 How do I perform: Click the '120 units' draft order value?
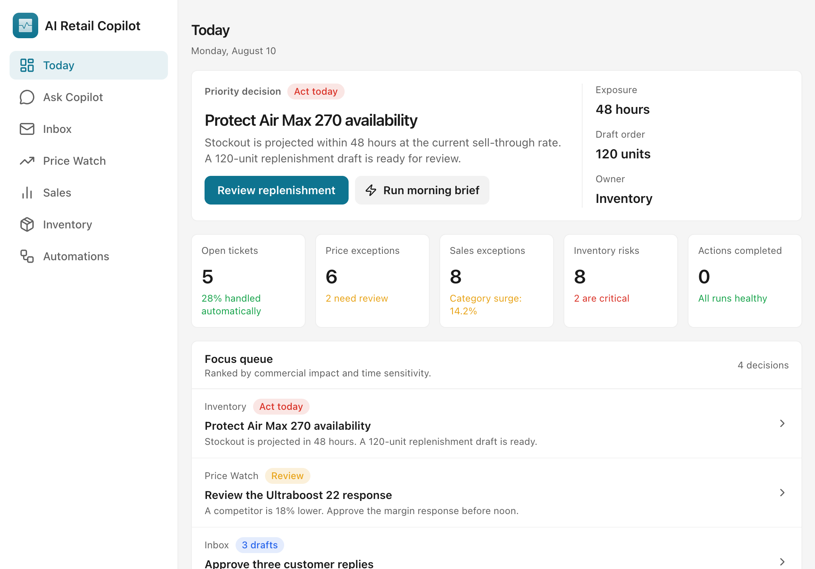point(623,154)
